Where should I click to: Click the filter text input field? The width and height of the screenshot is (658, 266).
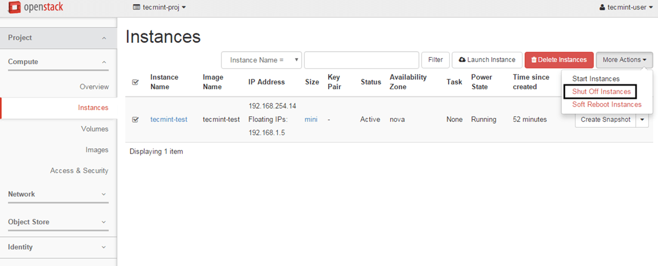point(361,60)
